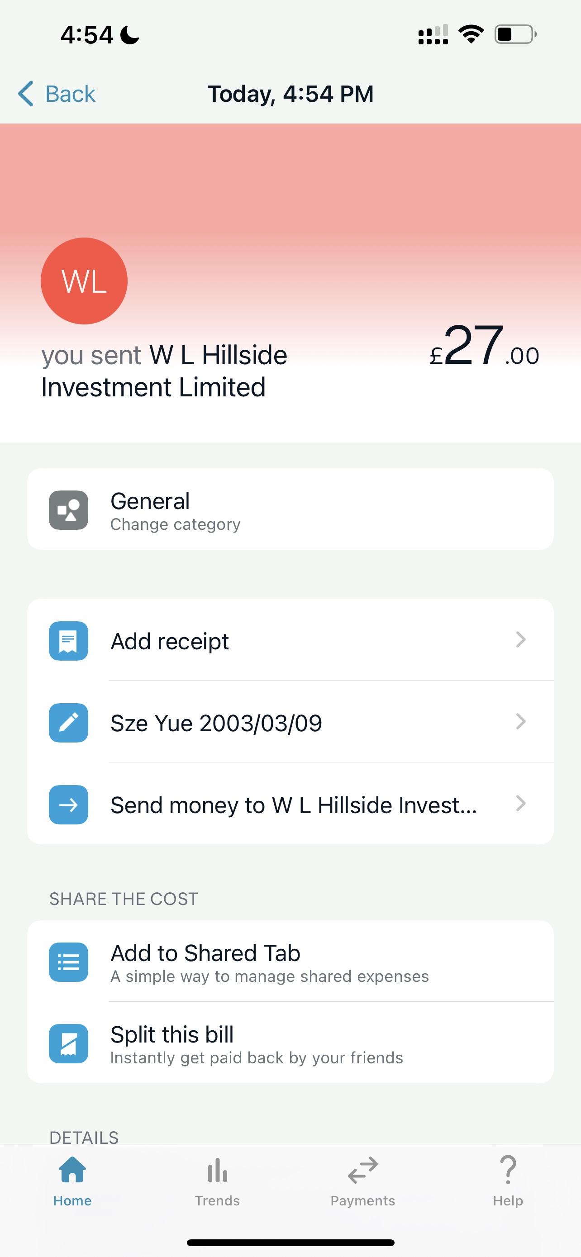Tap the General category shapes icon

[x=68, y=510]
